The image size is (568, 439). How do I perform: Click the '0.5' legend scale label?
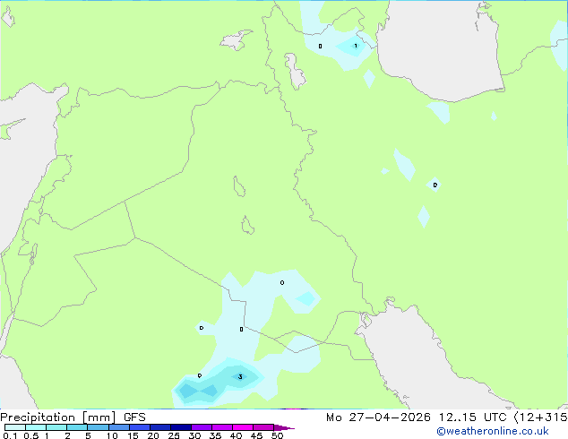31,435
